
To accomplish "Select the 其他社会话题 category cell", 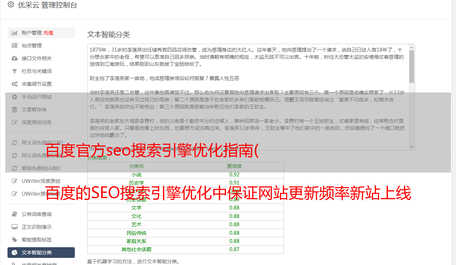I will coord(136,249).
